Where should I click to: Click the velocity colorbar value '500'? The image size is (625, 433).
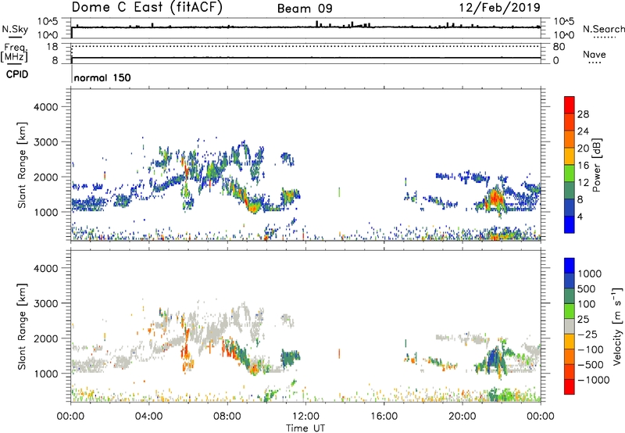click(587, 289)
